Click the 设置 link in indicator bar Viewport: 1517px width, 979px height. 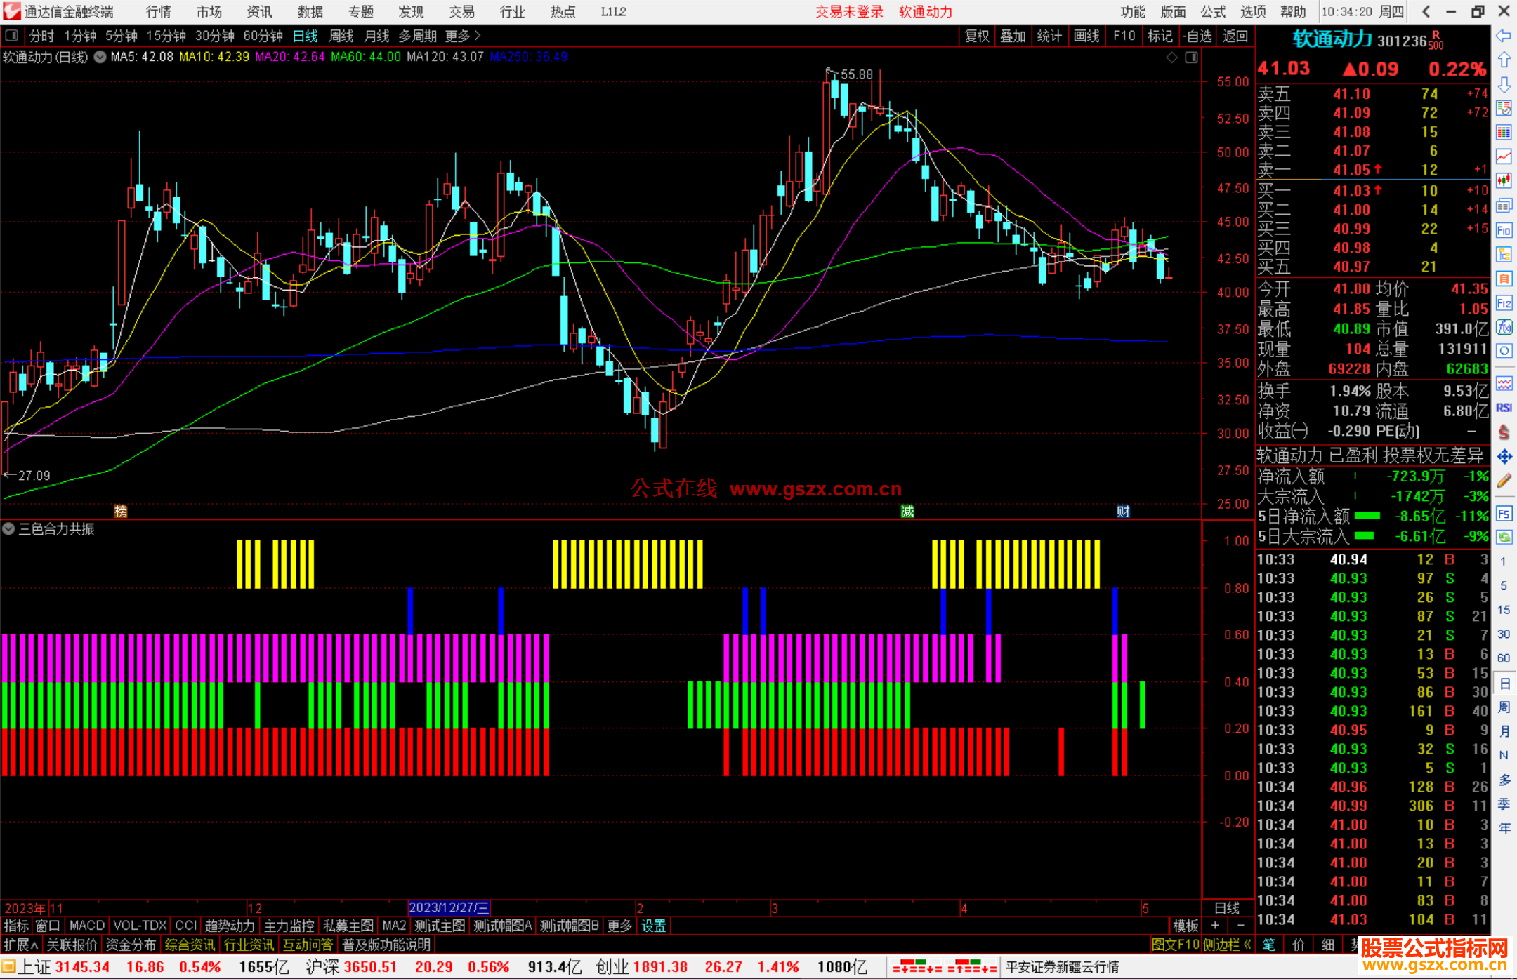[653, 926]
